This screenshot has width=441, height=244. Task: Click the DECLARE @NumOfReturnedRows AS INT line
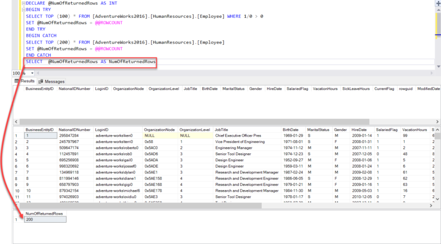pos(71,3)
